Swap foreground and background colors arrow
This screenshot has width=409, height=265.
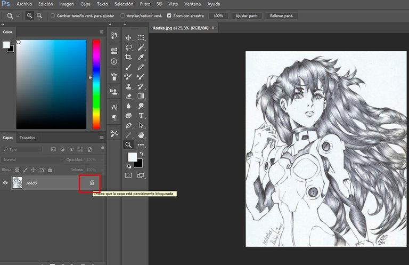[x=141, y=154]
